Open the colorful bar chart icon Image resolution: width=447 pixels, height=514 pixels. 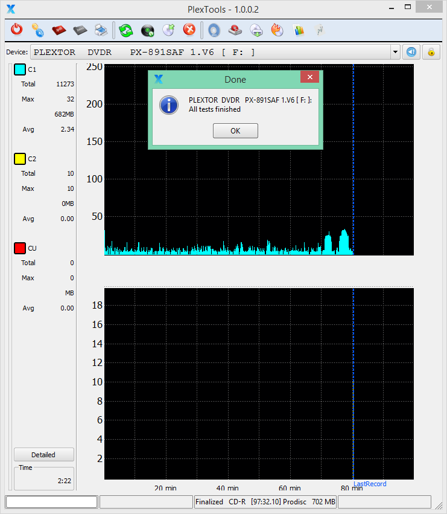tap(299, 30)
